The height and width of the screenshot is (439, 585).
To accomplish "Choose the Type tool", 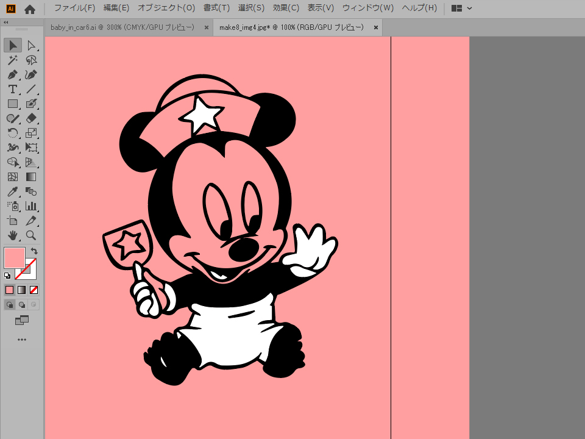I will 13,89.
